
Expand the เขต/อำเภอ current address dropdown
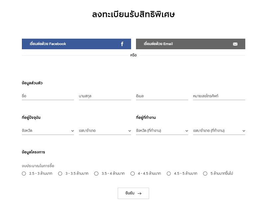pyautogui.click(x=105, y=131)
